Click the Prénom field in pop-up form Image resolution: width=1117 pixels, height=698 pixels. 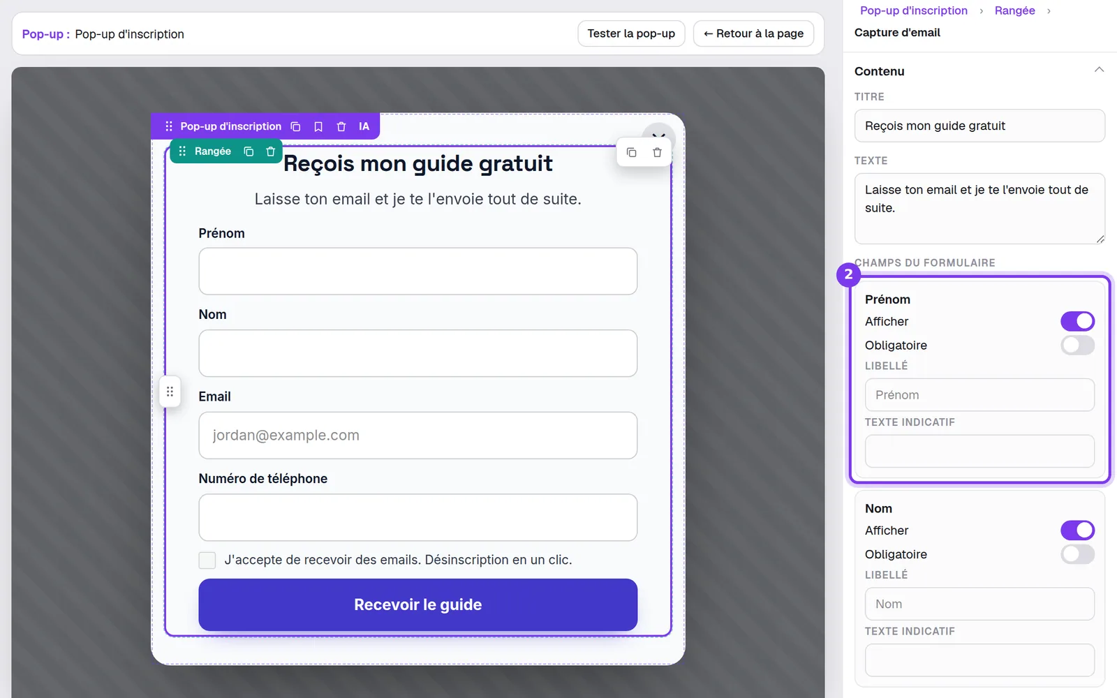tap(417, 271)
